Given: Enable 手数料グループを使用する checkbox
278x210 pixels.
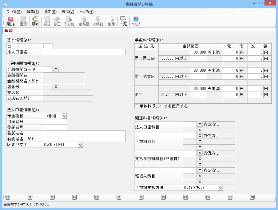Looking at the screenshot, I should (x=136, y=106).
